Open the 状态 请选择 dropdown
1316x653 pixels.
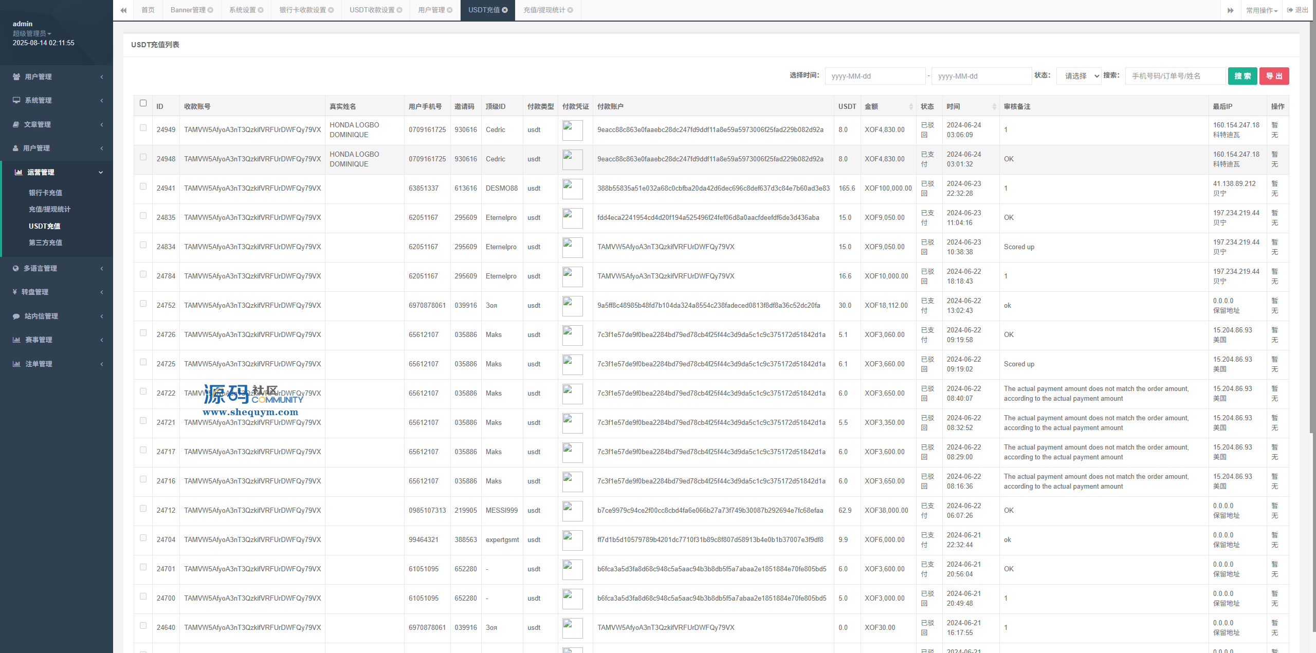point(1079,76)
